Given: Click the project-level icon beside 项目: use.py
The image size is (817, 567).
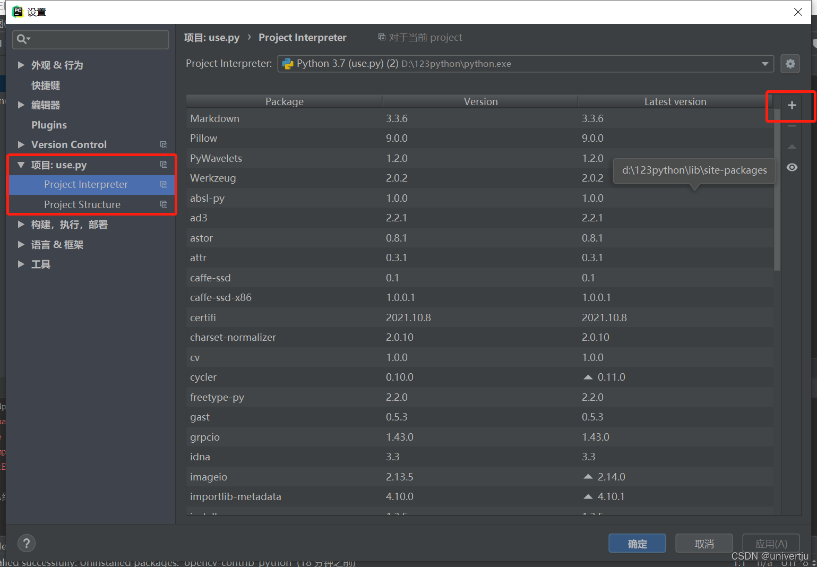Looking at the screenshot, I should [164, 165].
